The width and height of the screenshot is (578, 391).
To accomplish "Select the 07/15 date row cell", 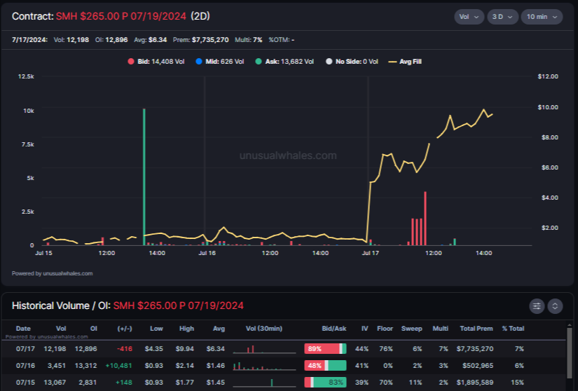I will [25, 383].
